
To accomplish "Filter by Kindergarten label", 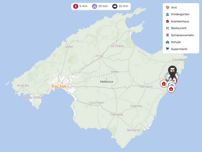I will click(x=180, y=14).
